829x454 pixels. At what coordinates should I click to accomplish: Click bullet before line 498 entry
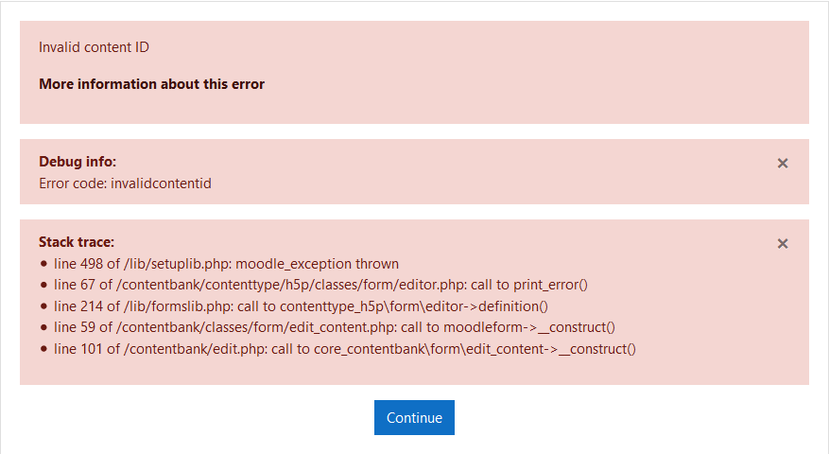coord(43,264)
